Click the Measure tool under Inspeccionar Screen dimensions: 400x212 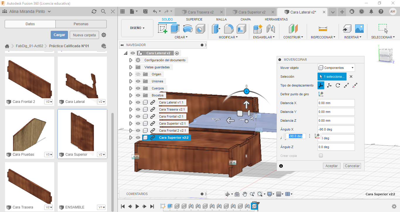323,29
